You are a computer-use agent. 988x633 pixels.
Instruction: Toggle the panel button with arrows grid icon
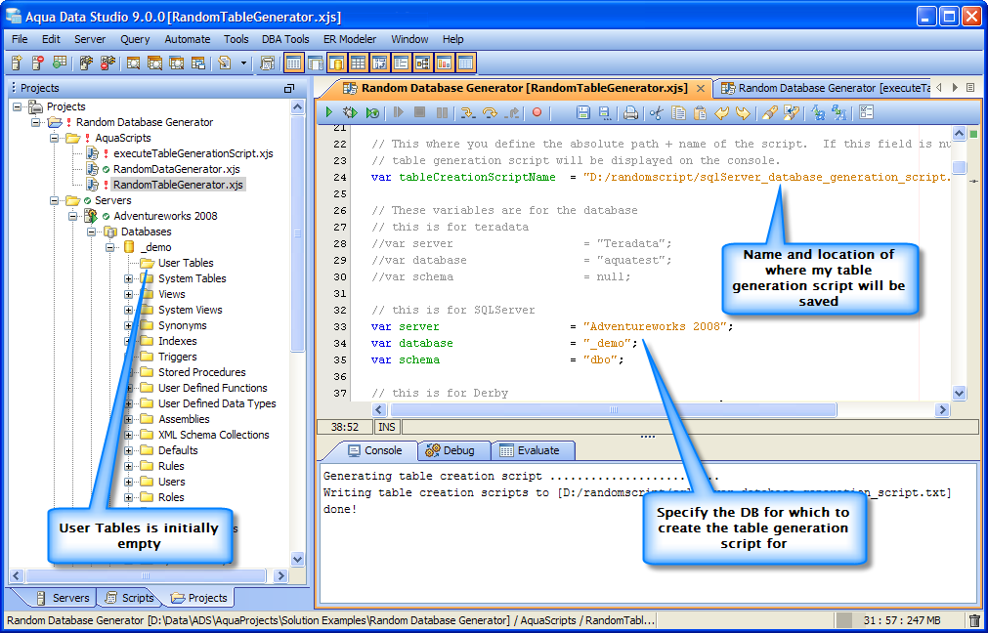point(379,63)
